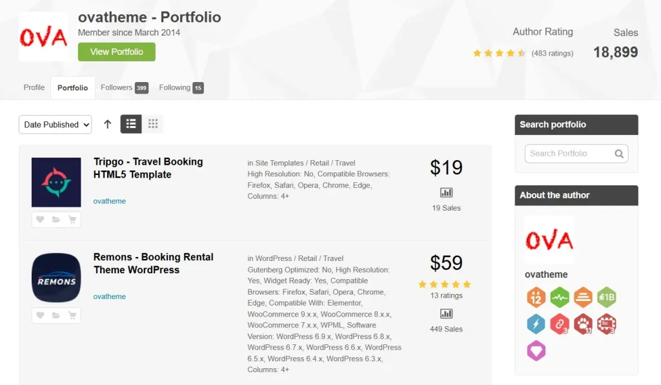Click the 12 years membership badge
661x385 pixels.
pyautogui.click(x=536, y=297)
